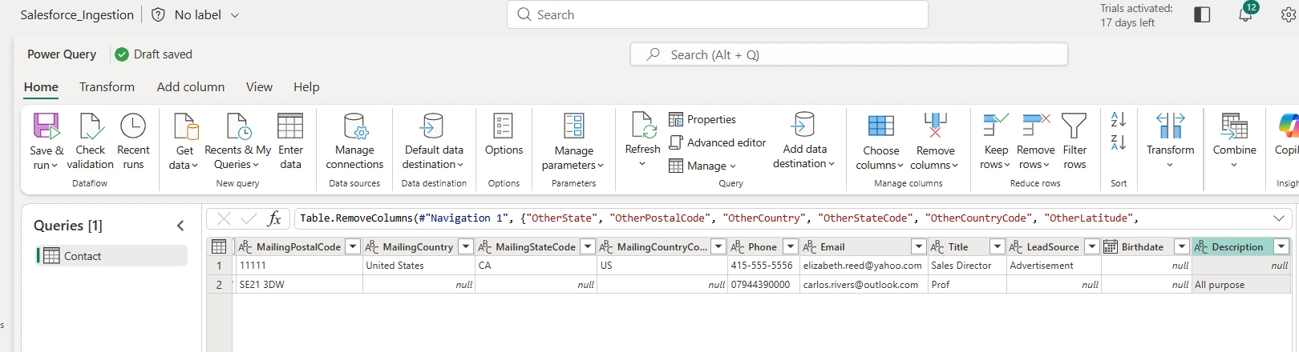Click the formula fx icon
The image size is (1299, 352).
(274, 218)
